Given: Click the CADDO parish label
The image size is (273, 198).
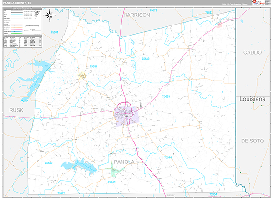Looking at the screenshot, I should click(252, 53).
